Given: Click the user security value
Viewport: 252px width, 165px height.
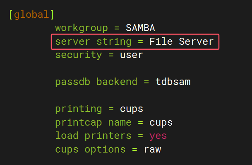Looking at the screenshot, I should click(132, 55).
